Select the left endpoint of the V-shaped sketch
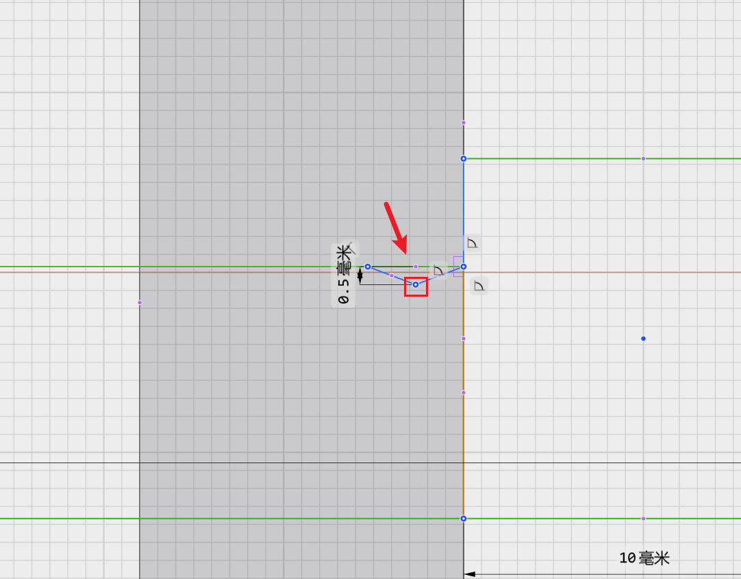This screenshot has height=579, width=741. [368, 267]
